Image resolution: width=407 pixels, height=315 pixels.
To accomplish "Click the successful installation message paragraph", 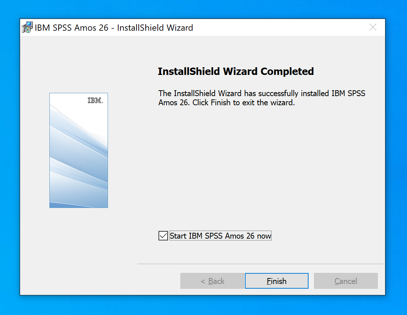I will tap(262, 98).
